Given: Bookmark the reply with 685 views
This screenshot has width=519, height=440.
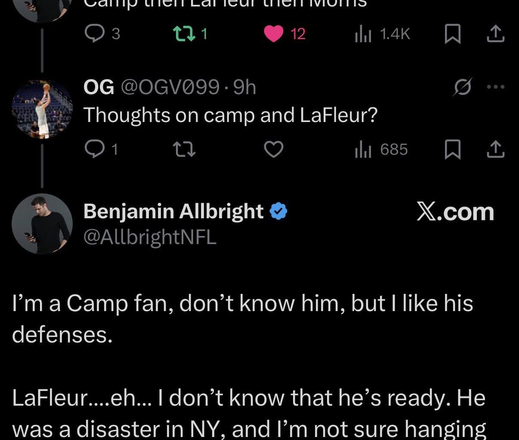Looking at the screenshot, I should click(453, 150).
